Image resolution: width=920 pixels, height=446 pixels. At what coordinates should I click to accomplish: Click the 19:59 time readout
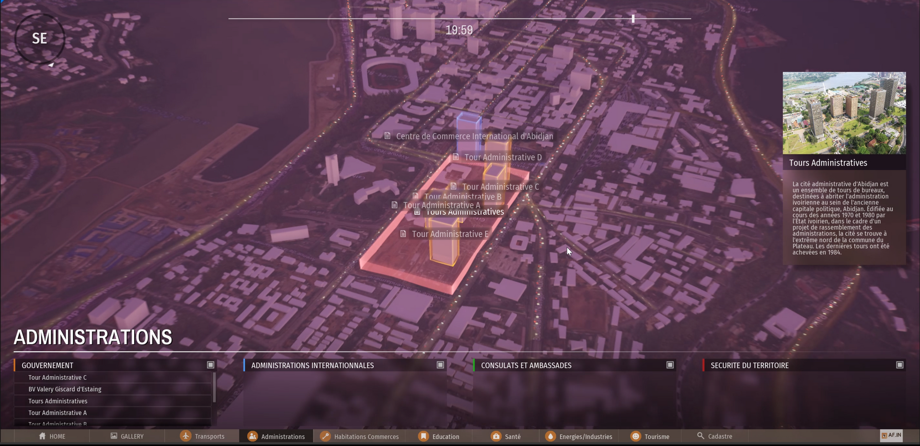click(459, 30)
